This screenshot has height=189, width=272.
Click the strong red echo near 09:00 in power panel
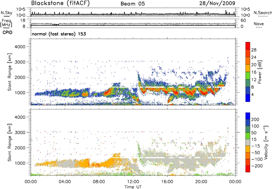[x=108, y=92]
